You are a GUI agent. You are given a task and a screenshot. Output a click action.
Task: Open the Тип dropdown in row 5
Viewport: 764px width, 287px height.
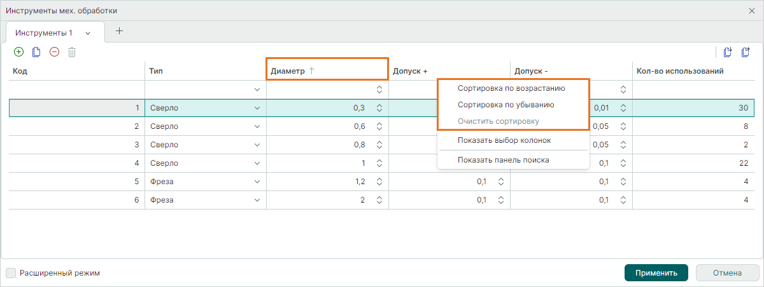click(x=257, y=182)
